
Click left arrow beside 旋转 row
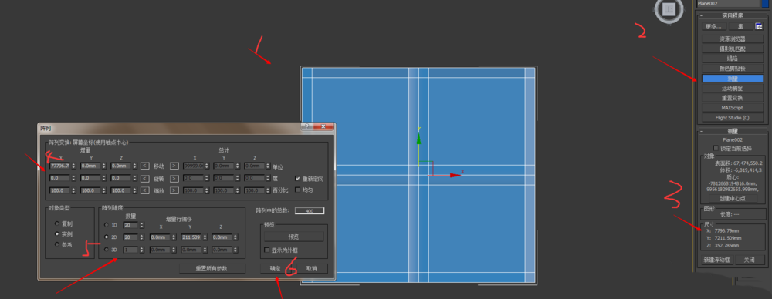[x=145, y=178]
